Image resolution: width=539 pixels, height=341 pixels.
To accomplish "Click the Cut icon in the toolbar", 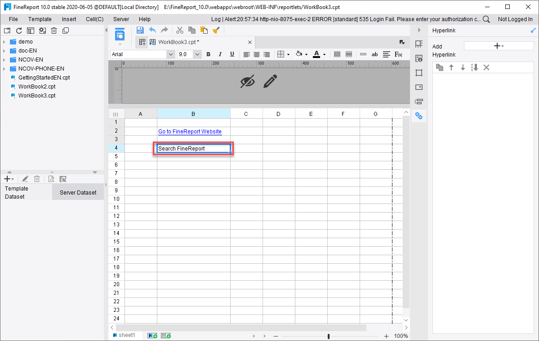I will coord(179,30).
